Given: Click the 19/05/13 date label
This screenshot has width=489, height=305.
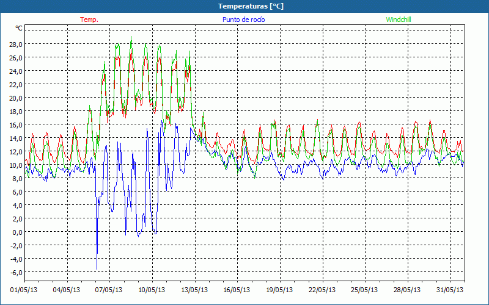Looking at the screenshot, I should pyautogui.click(x=279, y=290).
